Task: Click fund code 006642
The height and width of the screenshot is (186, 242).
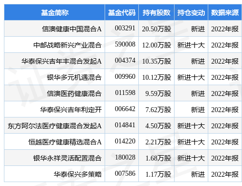Action: (125, 109)
